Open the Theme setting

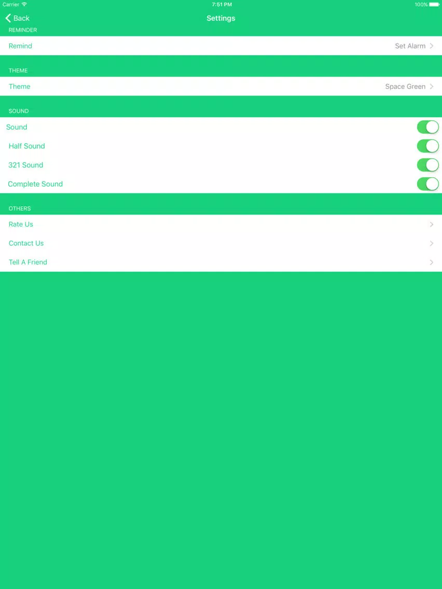coord(221,87)
